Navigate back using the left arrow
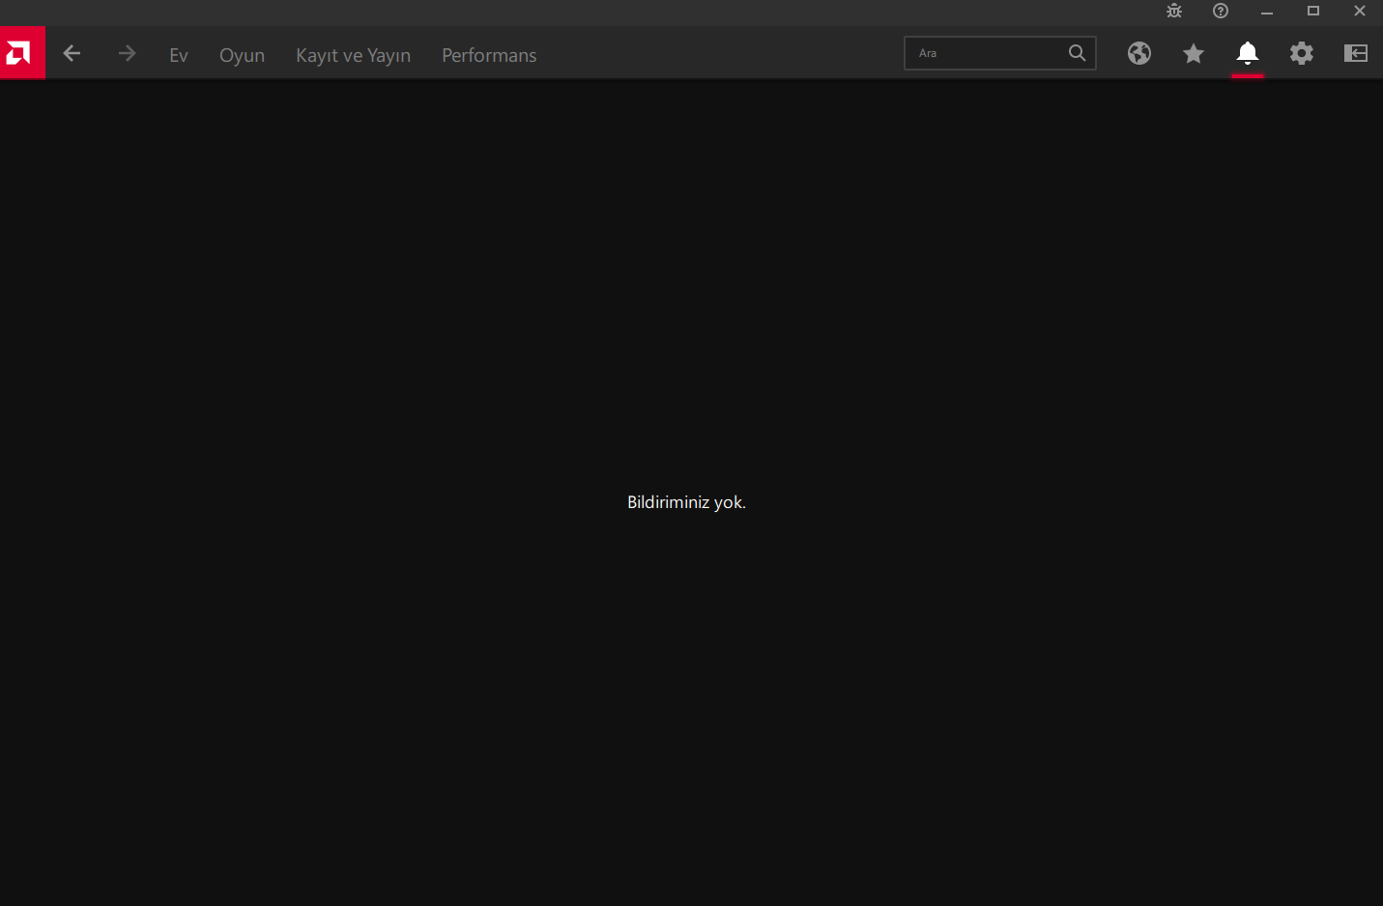The height and width of the screenshot is (906, 1383). [72, 53]
